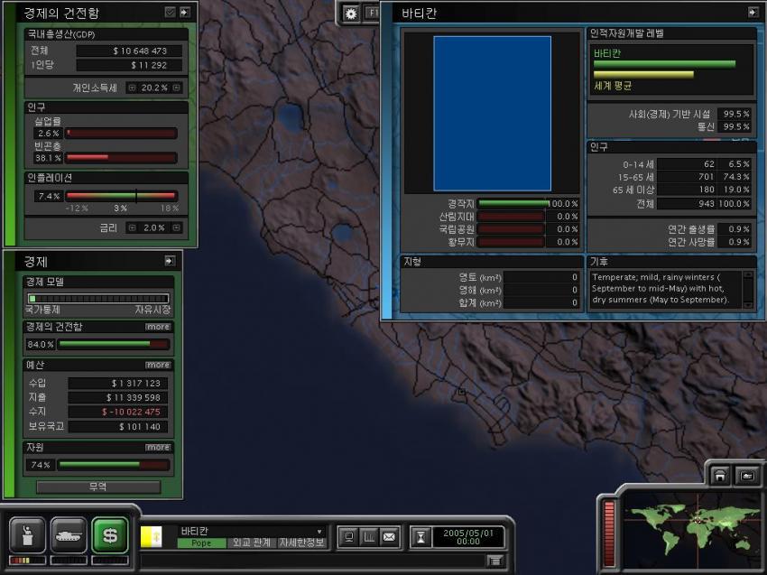Open the Military sphere tank icon
This screenshot has width=767, height=575.
tap(69, 536)
